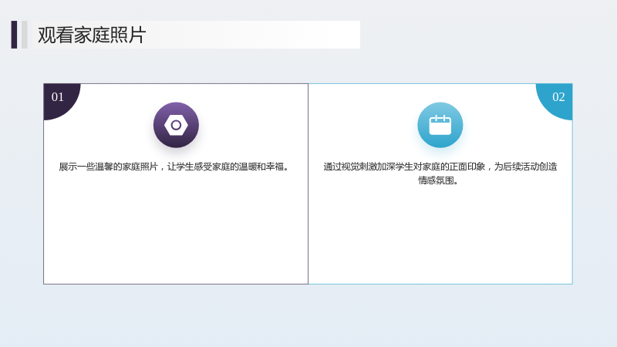Click the blue calendar icon
Screen dimensions: 617x347
440,125
